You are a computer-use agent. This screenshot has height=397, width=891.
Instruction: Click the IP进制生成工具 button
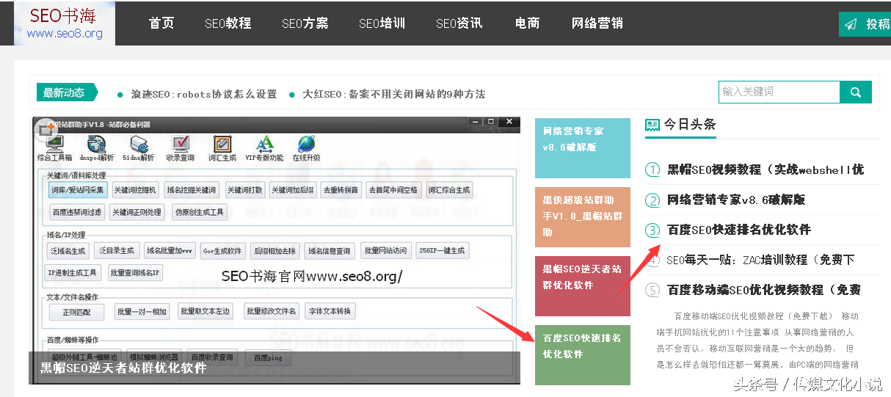click(x=74, y=272)
